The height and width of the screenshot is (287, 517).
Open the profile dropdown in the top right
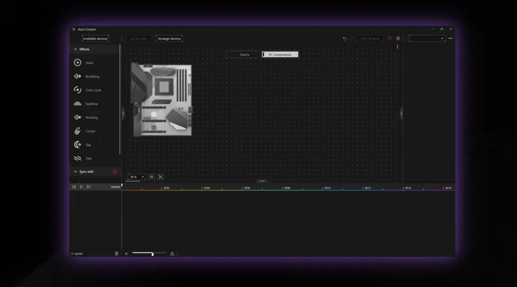point(427,38)
